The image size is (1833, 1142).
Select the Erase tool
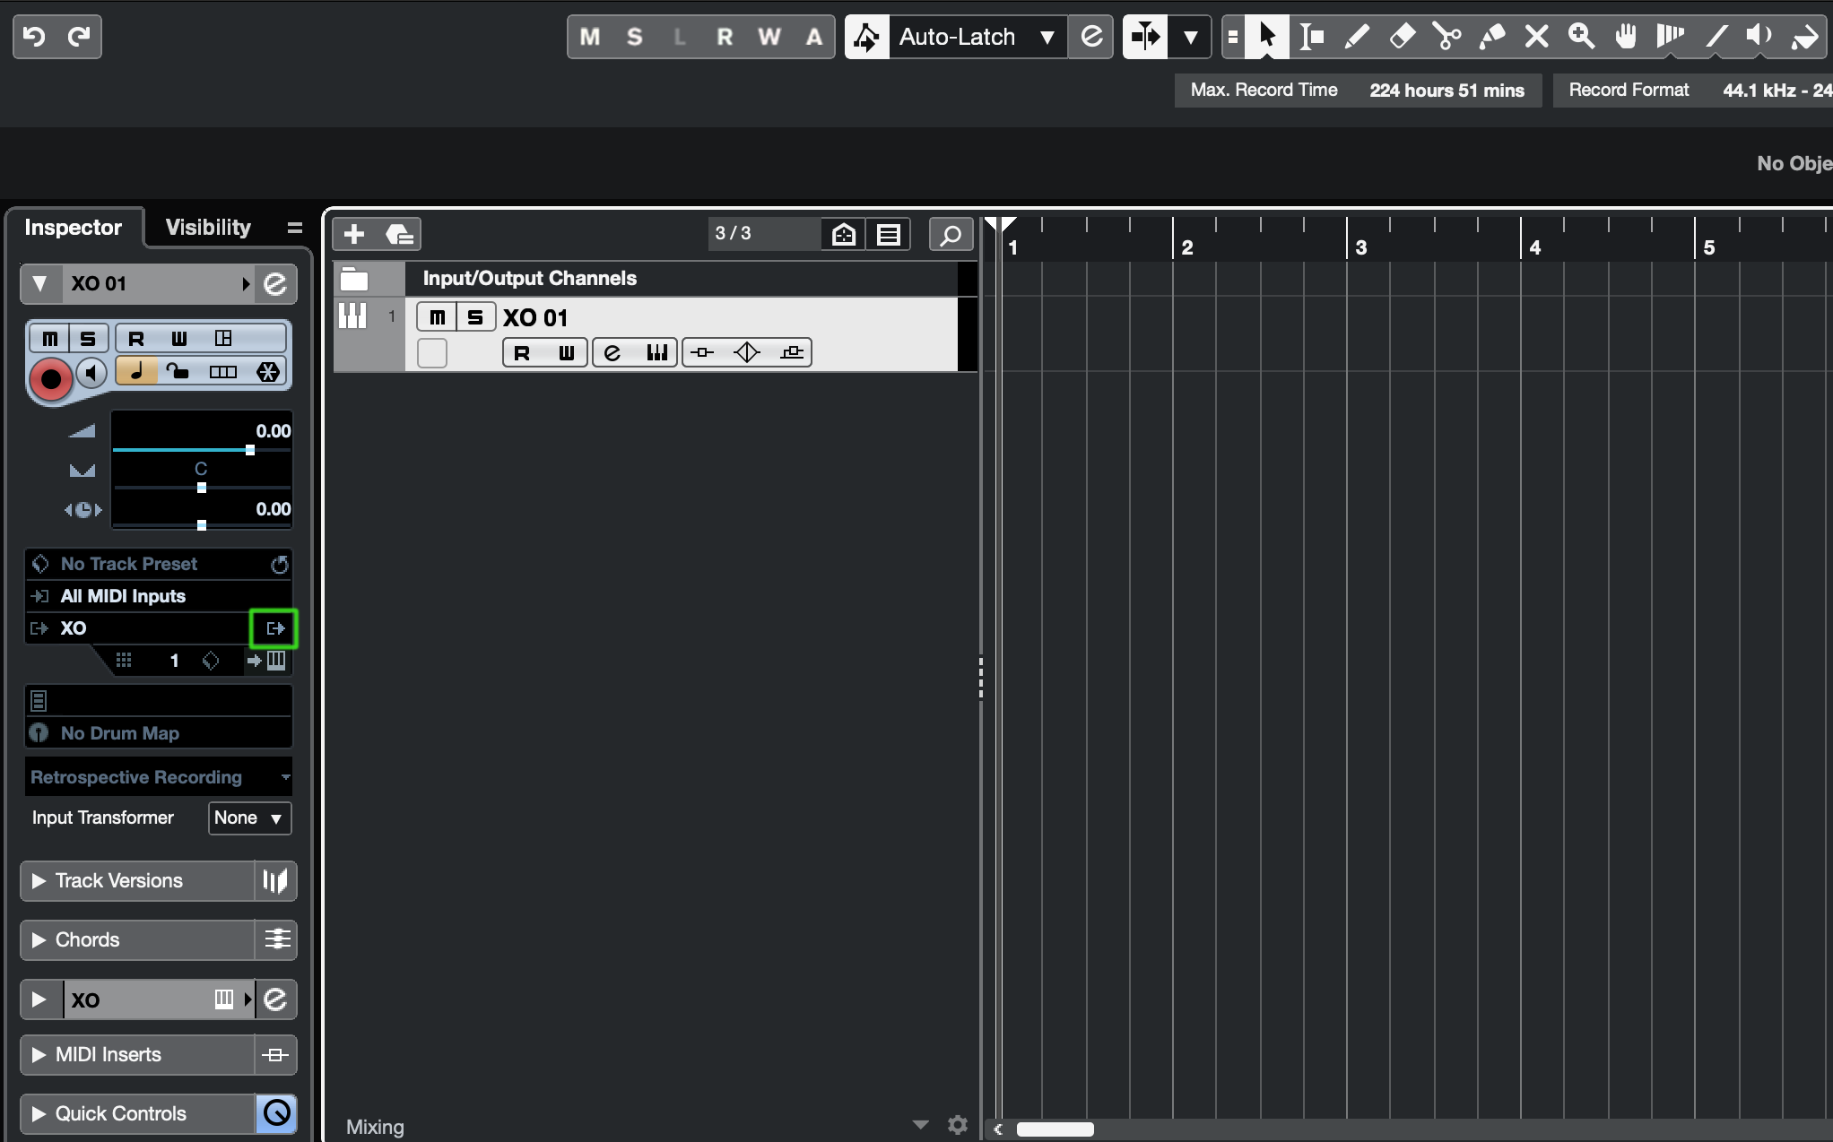point(1402,37)
